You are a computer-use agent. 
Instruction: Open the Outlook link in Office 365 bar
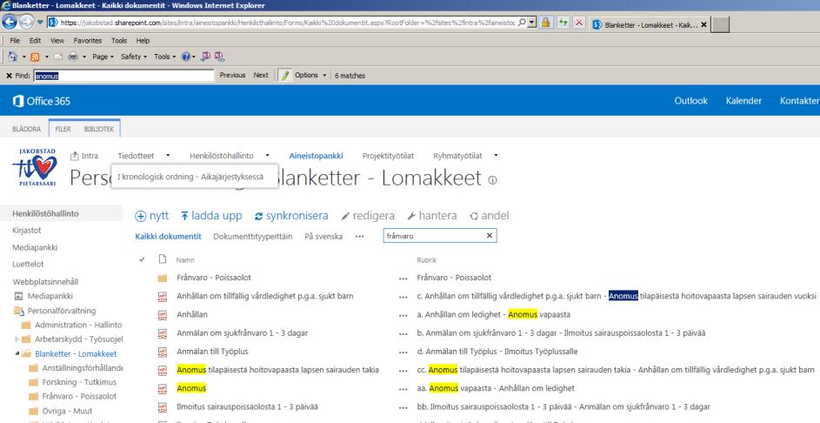[690, 100]
